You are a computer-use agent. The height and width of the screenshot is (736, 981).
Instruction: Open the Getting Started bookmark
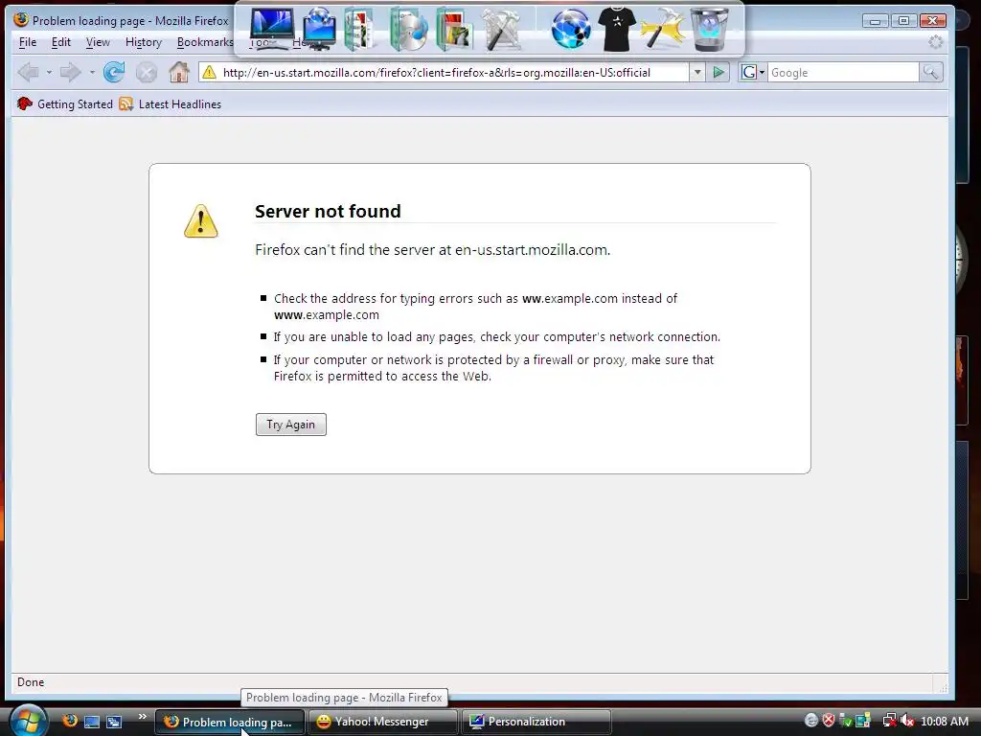65,103
